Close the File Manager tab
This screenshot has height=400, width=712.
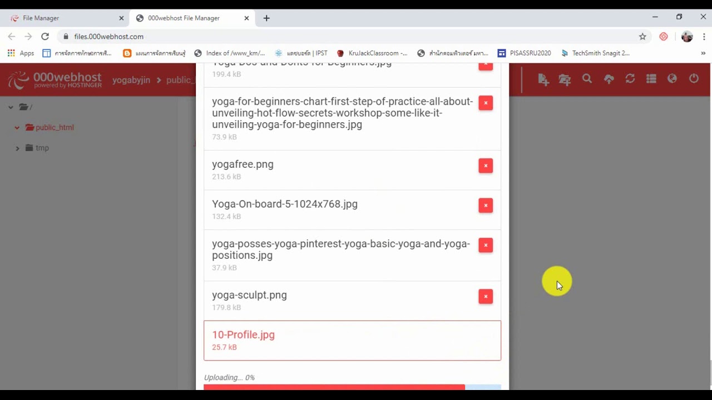coord(121,18)
